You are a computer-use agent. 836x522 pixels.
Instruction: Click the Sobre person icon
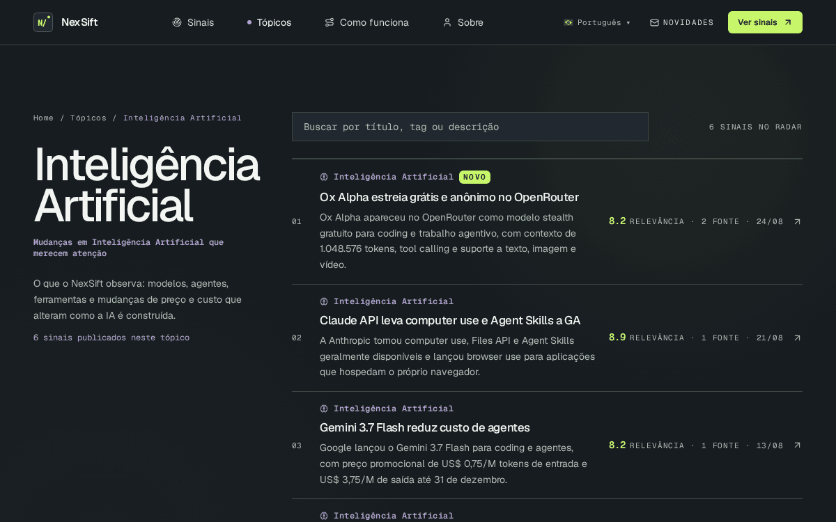click(447, 22)
